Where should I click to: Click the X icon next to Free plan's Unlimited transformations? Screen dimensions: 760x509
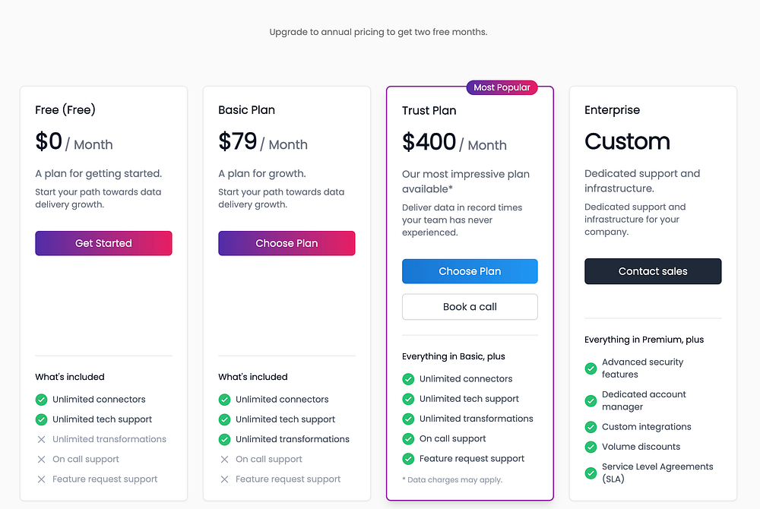[41, 439]
